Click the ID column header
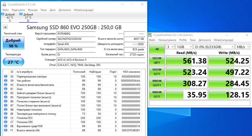This screenshot has height=136, width=252. 12,72
